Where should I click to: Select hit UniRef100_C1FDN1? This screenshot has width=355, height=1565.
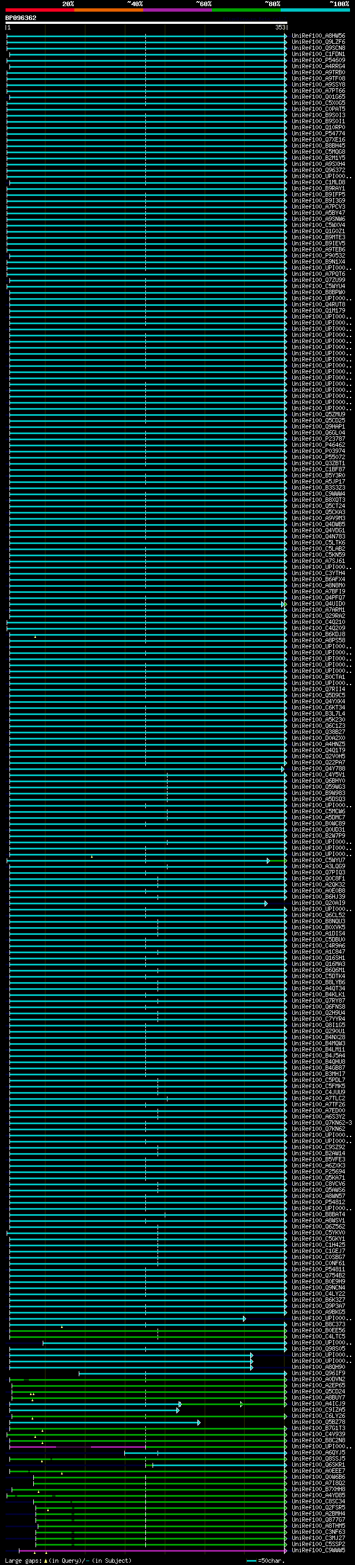tap(318, 54)
